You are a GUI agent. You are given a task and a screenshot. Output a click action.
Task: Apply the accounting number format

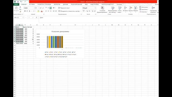tap(84, 11)
